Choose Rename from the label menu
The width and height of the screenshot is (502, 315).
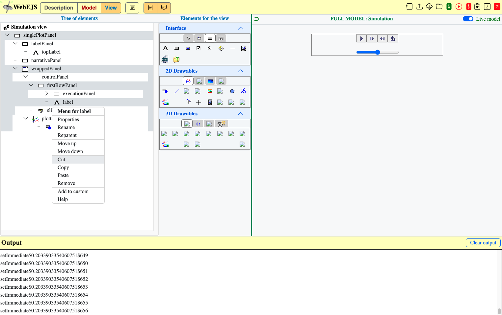pos(78,127)
